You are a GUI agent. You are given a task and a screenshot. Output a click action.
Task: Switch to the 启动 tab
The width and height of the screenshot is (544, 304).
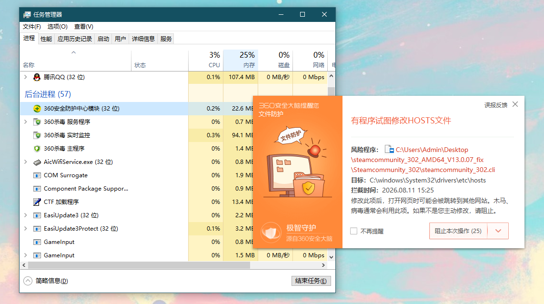103,39
